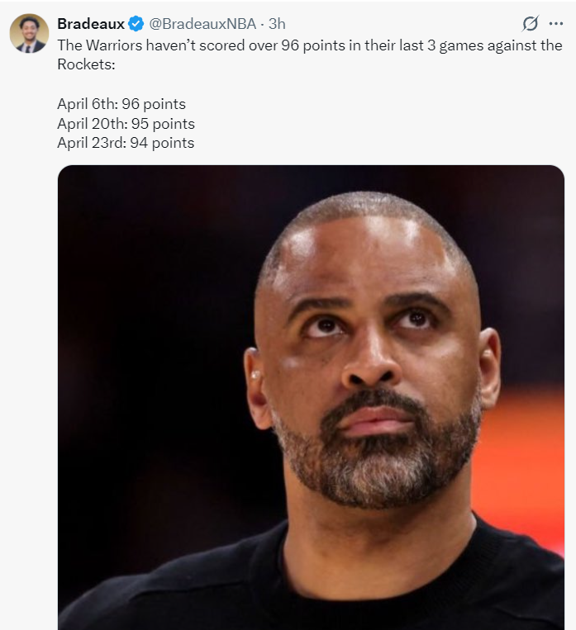Open the 3h timestamp permalink
The image size is (576, 630).
(x=277, y=24)
